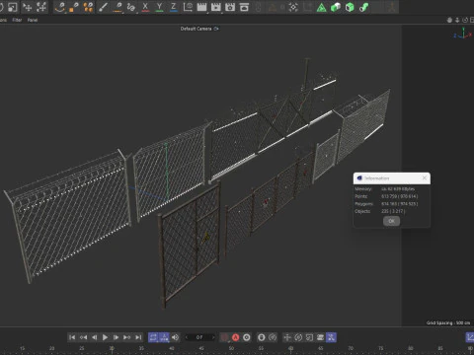Click the green link generator icon

click(363, 7)
